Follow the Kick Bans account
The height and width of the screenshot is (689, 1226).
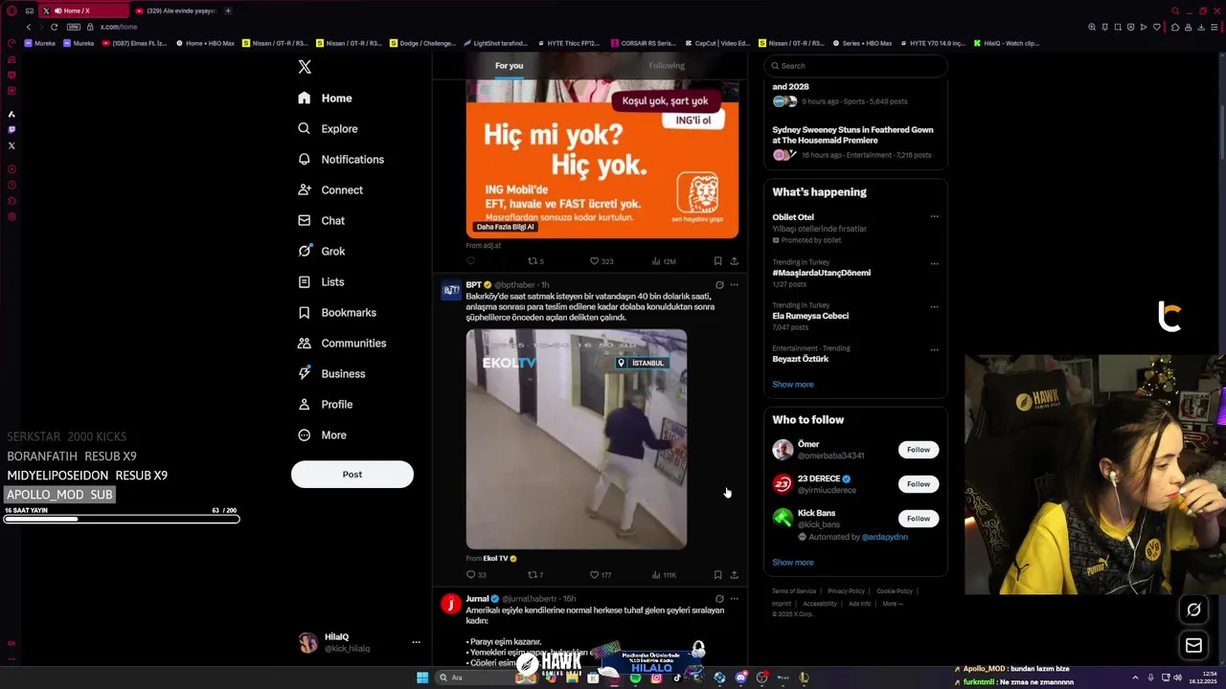[918, 519]
